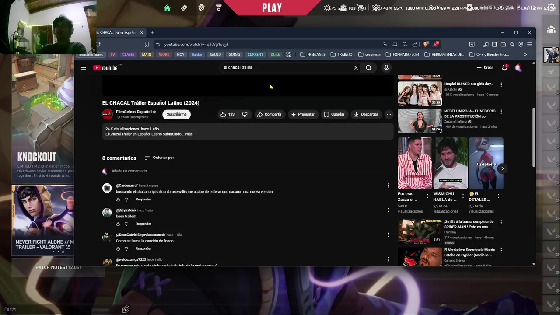The height and width of the screenshot is (315, 560).
Task: Open the CURRENT bookmark group
Action: (255, 55)
